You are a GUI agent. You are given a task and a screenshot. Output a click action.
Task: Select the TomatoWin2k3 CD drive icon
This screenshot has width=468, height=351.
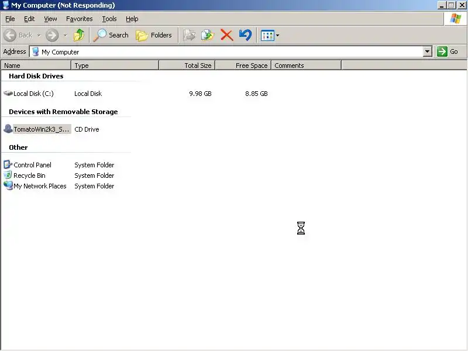click(x=8, y=129)
